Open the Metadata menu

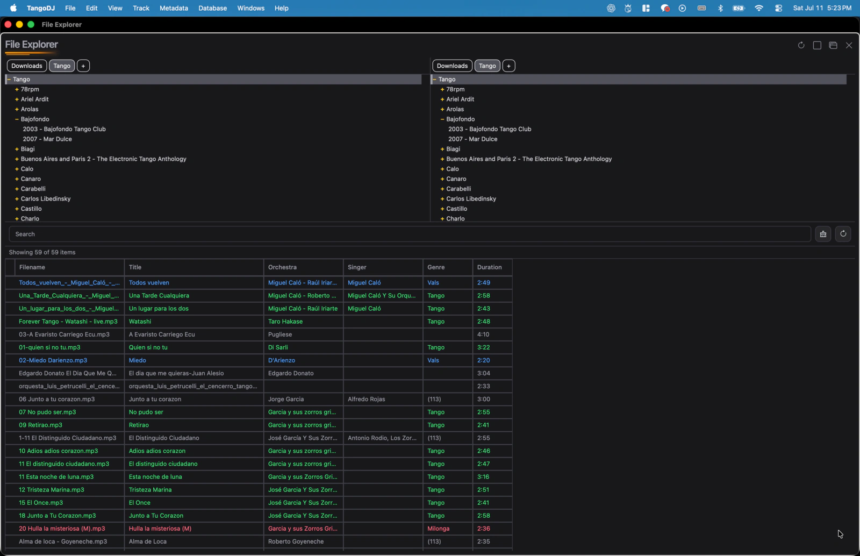point(174,8)
